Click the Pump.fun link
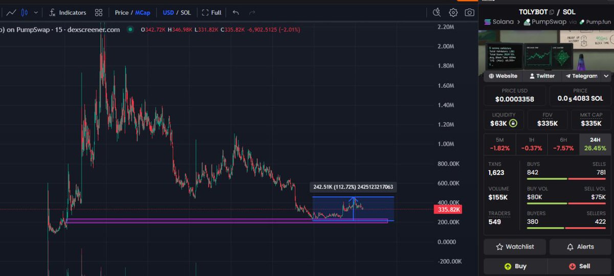This screenshot has height=276, width=614. click(x=595, y=22)
